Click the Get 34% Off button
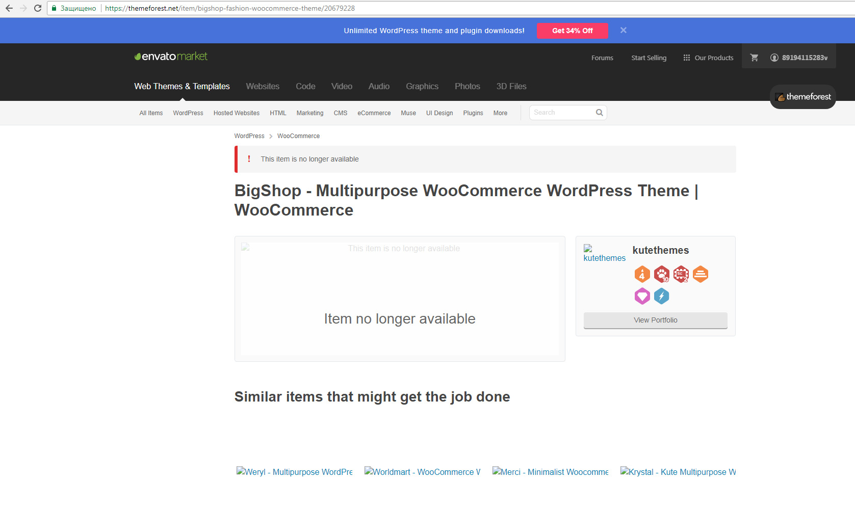Image resolution: width=855 pixels, height=507 pixels. [x=572, y=31]
